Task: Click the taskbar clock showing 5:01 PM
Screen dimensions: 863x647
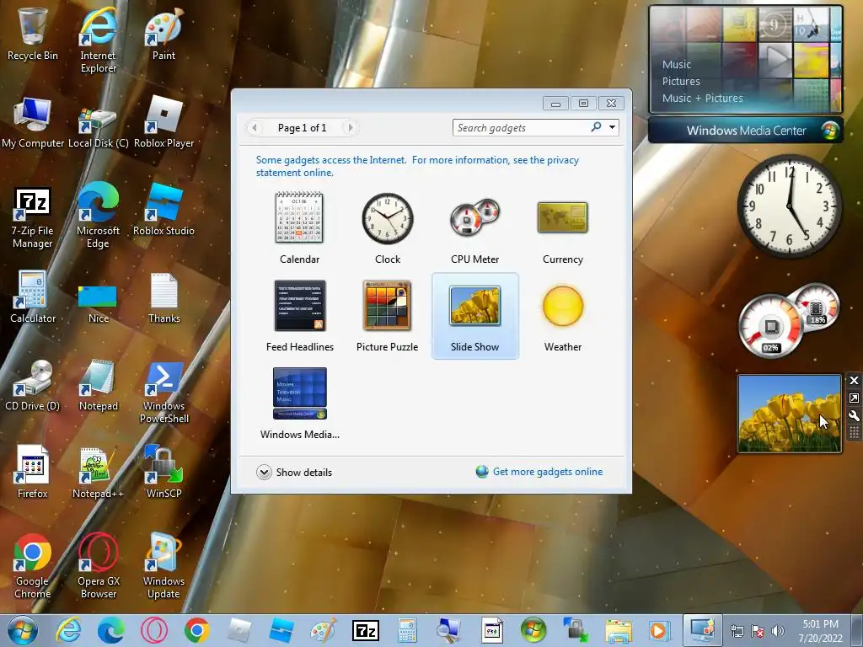Action: pyautogui.click(x=820, y=631)
